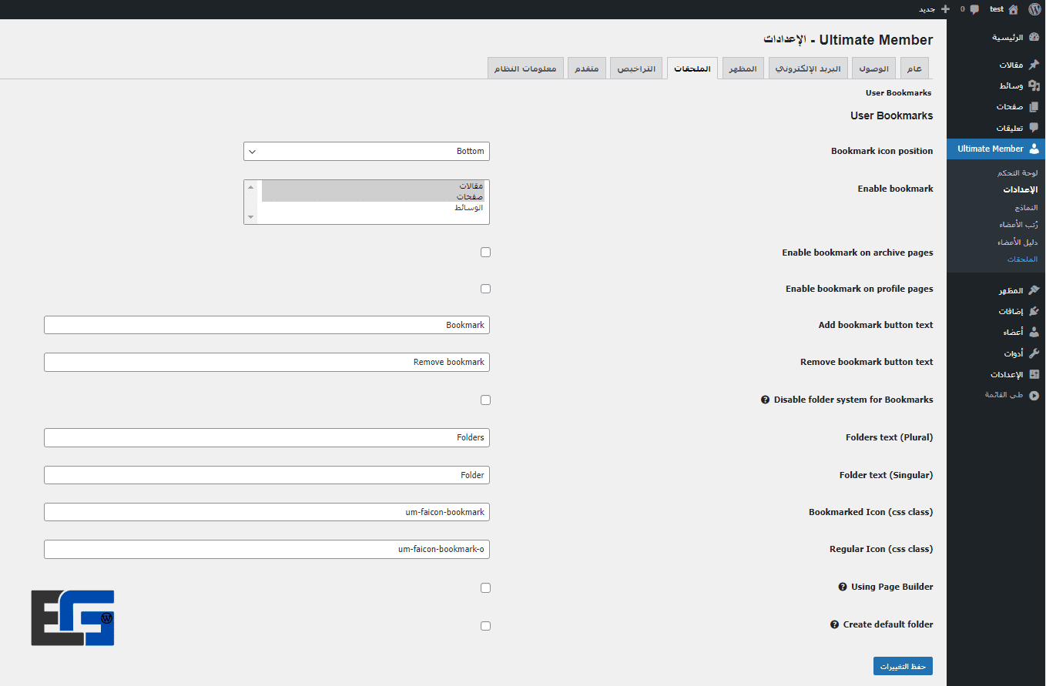Select الوسائط in Enable bookmark list
Screen dimensions: 1046x686
coord(468,208)
